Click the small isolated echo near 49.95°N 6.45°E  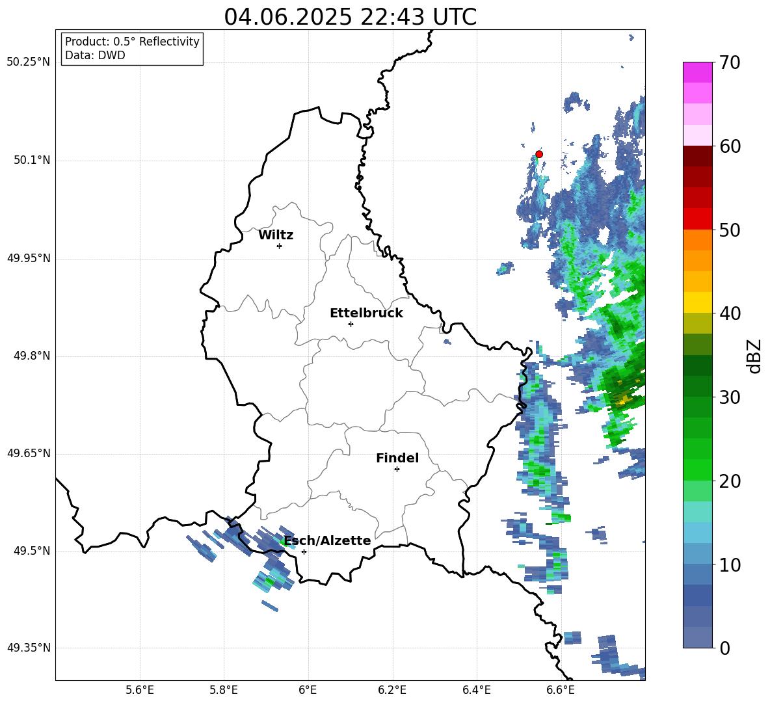coord(505,269)
